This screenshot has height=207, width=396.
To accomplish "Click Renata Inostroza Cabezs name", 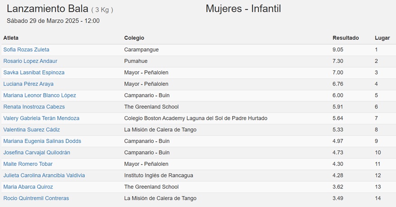I will 34,107.
